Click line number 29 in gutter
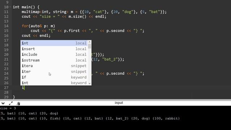Viewport: 231px width, 130px height. click(x=6, y=97)
